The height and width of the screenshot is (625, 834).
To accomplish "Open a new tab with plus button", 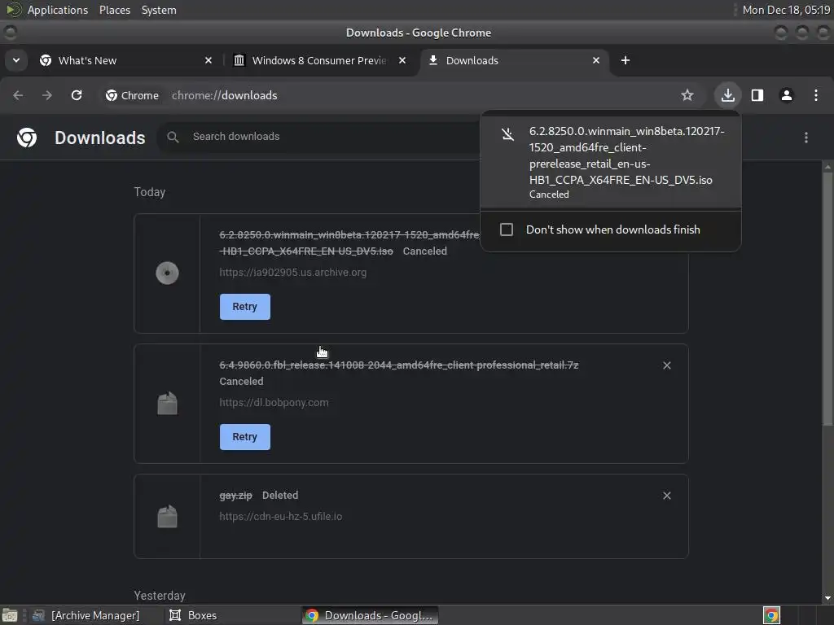I will click(625, 60).
